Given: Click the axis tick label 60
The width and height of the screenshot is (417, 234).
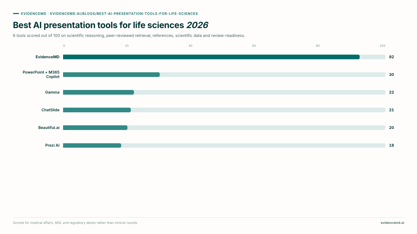Looking at the screenshot, I should coord(254,46).
